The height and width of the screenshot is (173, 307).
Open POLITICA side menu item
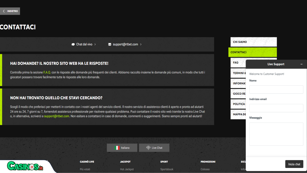click(238, 104)
